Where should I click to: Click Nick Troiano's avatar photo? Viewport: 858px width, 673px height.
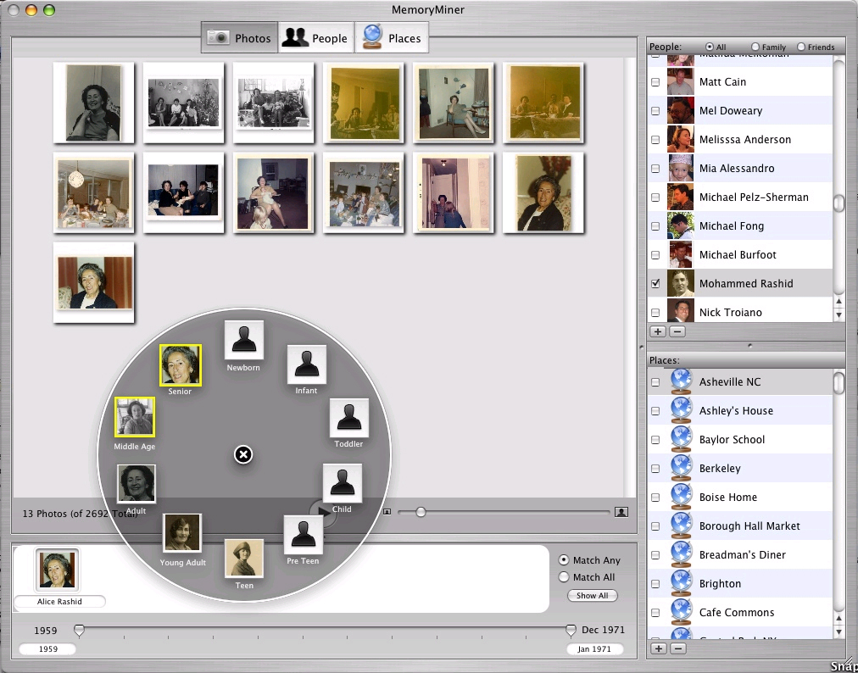[681, 311]
